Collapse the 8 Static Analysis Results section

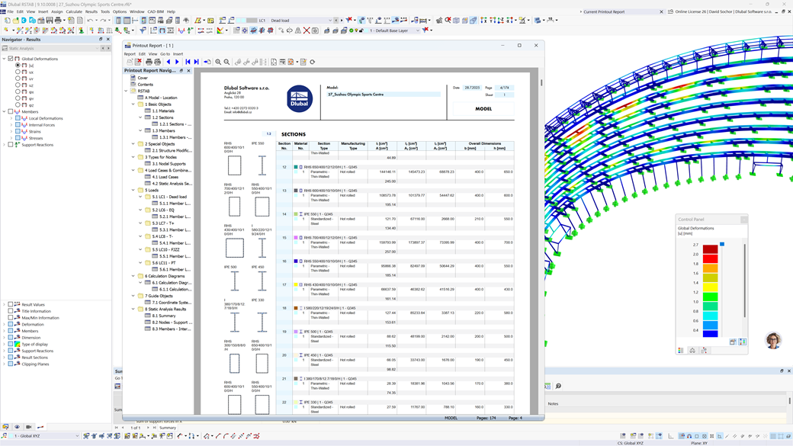133,309
